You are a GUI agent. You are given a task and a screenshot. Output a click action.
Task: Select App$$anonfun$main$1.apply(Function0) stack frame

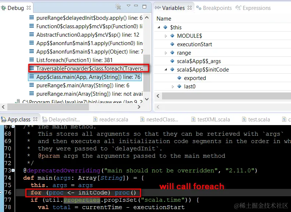(x=89, y=43)
